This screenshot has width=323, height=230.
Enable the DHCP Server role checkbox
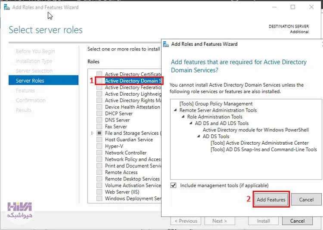point(99,113)
